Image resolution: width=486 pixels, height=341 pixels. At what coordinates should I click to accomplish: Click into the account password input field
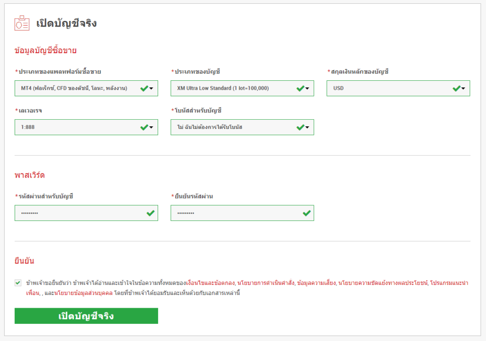pyautogui.click(x=78, y=213)
